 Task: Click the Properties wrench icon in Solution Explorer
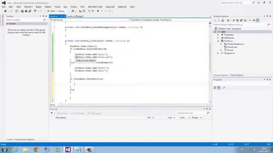tap(254, 20)
